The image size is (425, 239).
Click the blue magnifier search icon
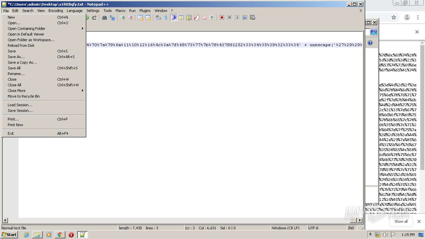(374, 32)
